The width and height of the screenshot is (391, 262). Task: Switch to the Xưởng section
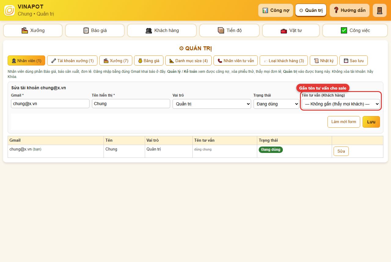pyautogui.click(x=33, y=30)
